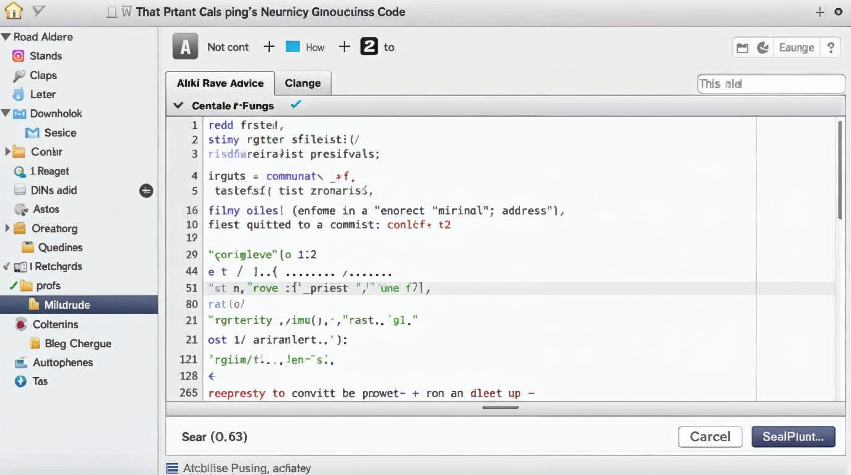The height and width of the screenshot is (475, 851).
Task: Click the list icon in status bar
Action: pos(172,468)
